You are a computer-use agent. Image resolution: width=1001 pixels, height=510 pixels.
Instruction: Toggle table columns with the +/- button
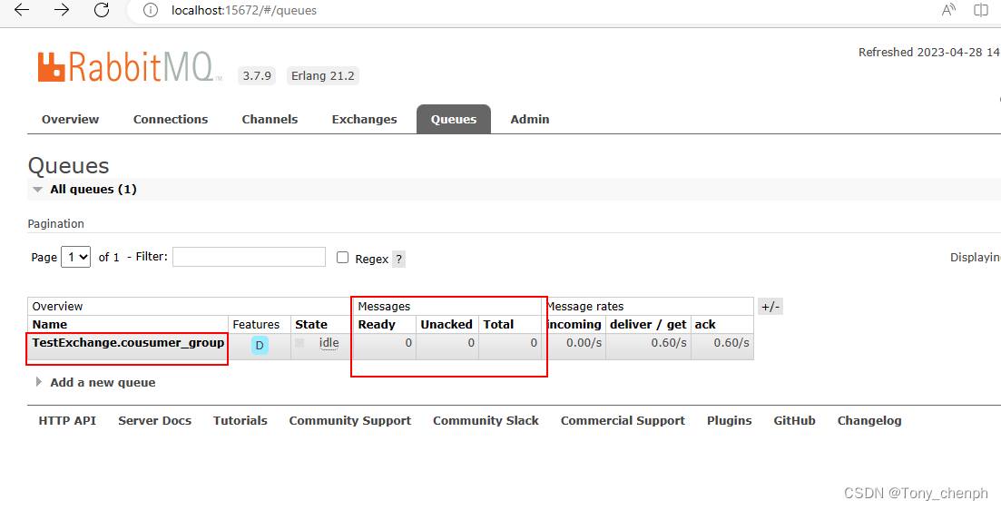click(x=770, y=307)
